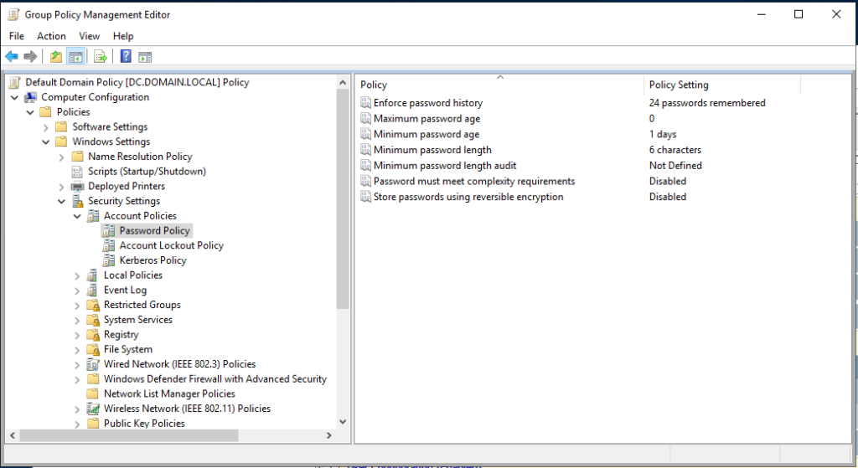The width and height of the screenshot is (858, 468).
Task: Click the Account Policies icon
Action: [x=94, y=216]
